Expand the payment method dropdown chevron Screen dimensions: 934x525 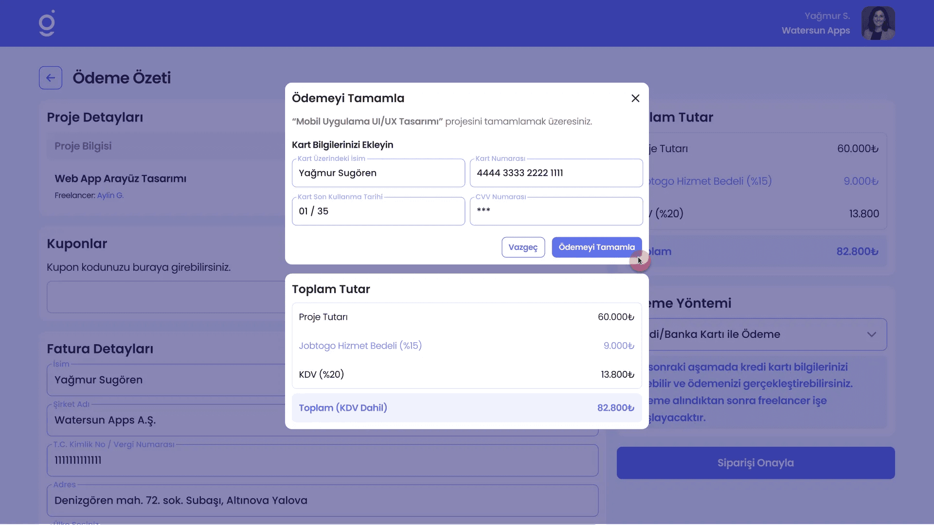coord(871,334)
